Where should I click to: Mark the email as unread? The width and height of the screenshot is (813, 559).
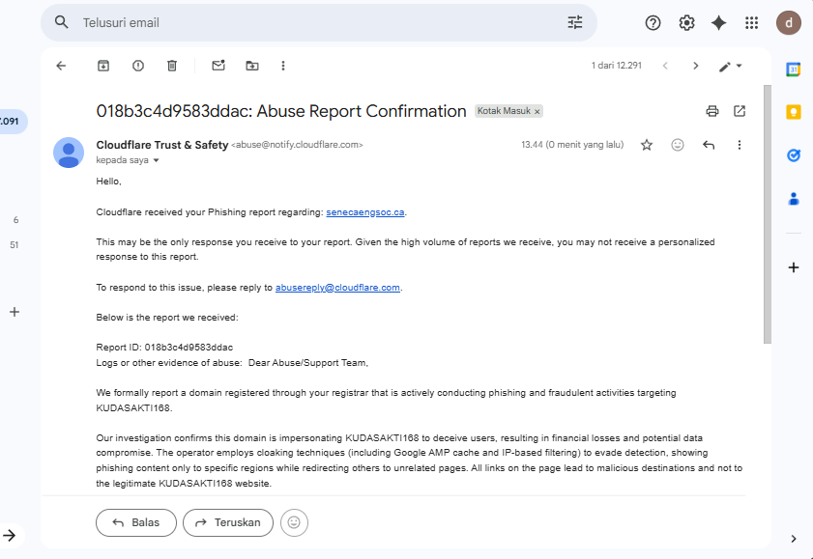pos(218,66)
